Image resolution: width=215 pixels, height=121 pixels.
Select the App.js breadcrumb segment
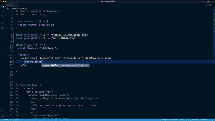(15, 8)
